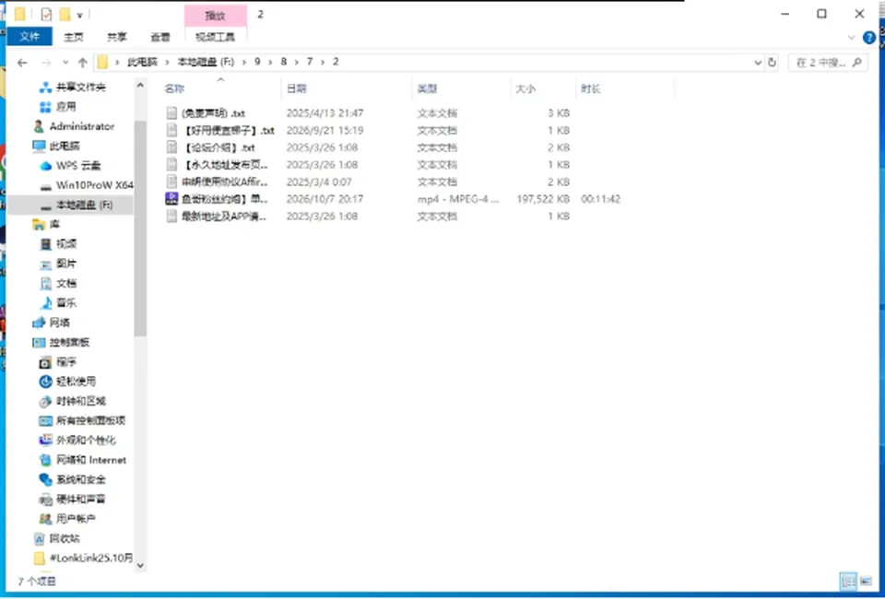The image size is (885, 599).
Task: Open the 文件 menu
Action: point(29,37)
